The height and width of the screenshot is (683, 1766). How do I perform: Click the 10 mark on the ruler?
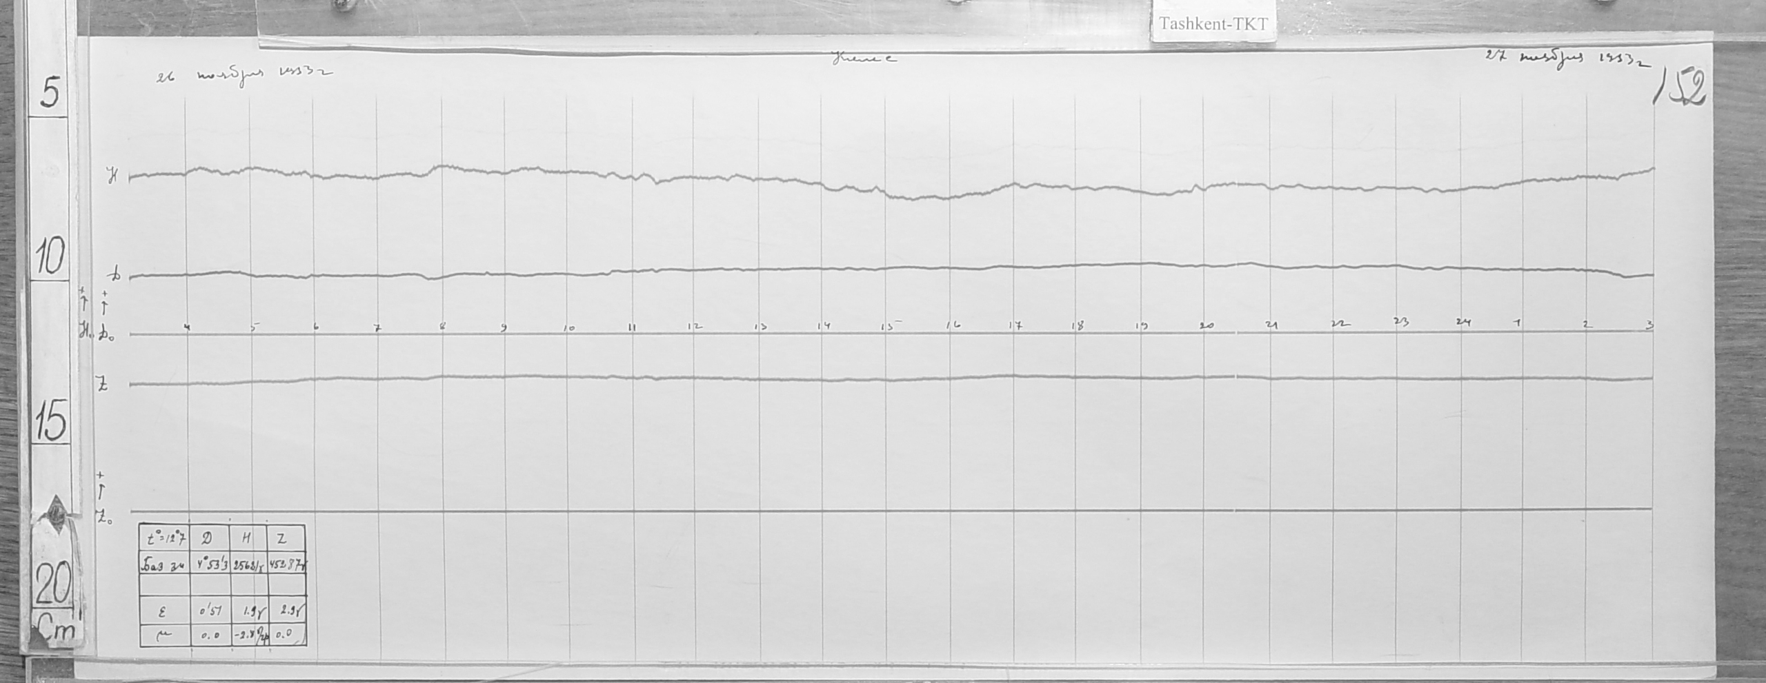pyautogui.click(x=51, y=256)
